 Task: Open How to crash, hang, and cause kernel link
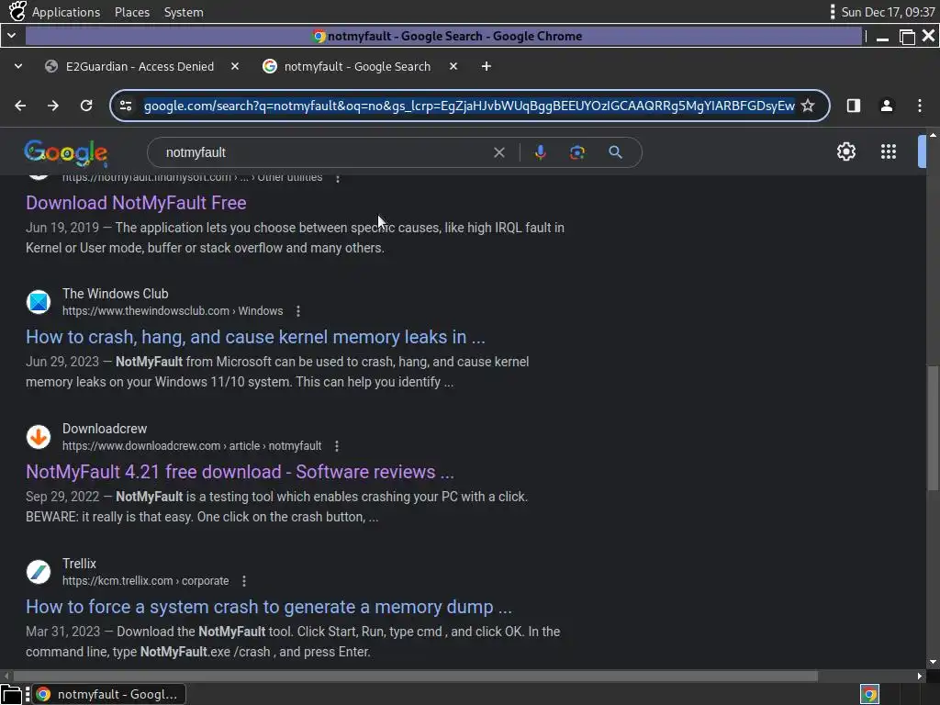pos(255,337)
